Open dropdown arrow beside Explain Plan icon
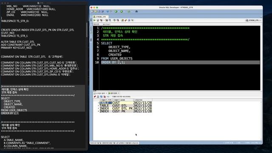Screen dimensions: 272x153 point(104,20)
